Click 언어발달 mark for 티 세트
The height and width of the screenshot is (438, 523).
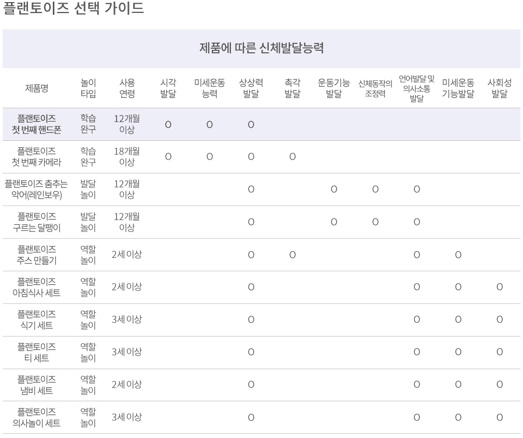pyautogui.click(x=417, y=352)
